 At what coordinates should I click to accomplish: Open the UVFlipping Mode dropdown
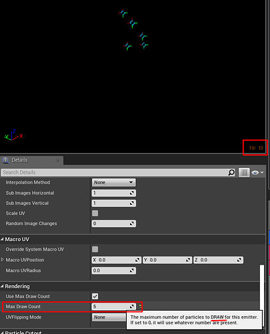109,317
